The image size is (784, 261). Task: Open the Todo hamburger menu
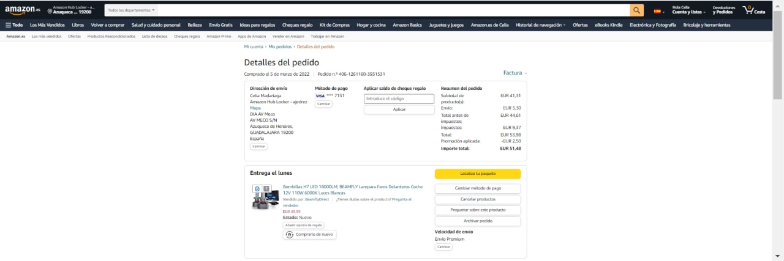click(x=14, y=25)
